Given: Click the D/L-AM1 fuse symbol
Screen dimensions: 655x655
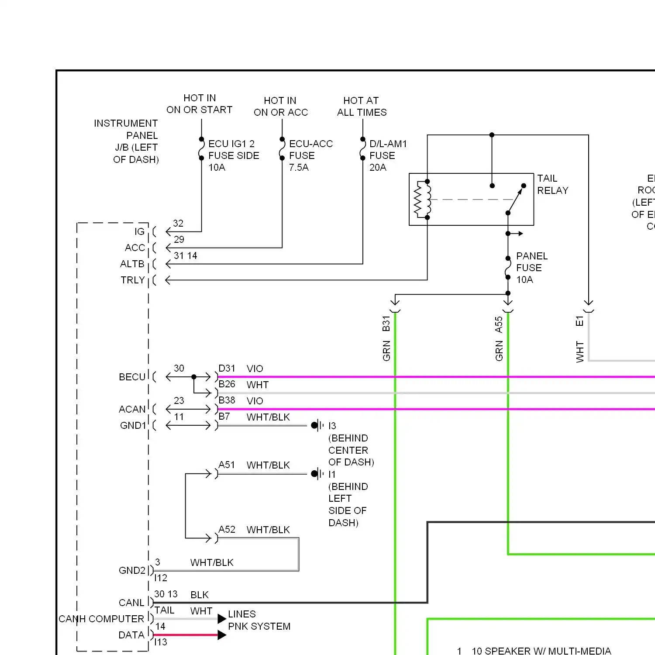Looking at the screenshot, I should click(362, 149).
